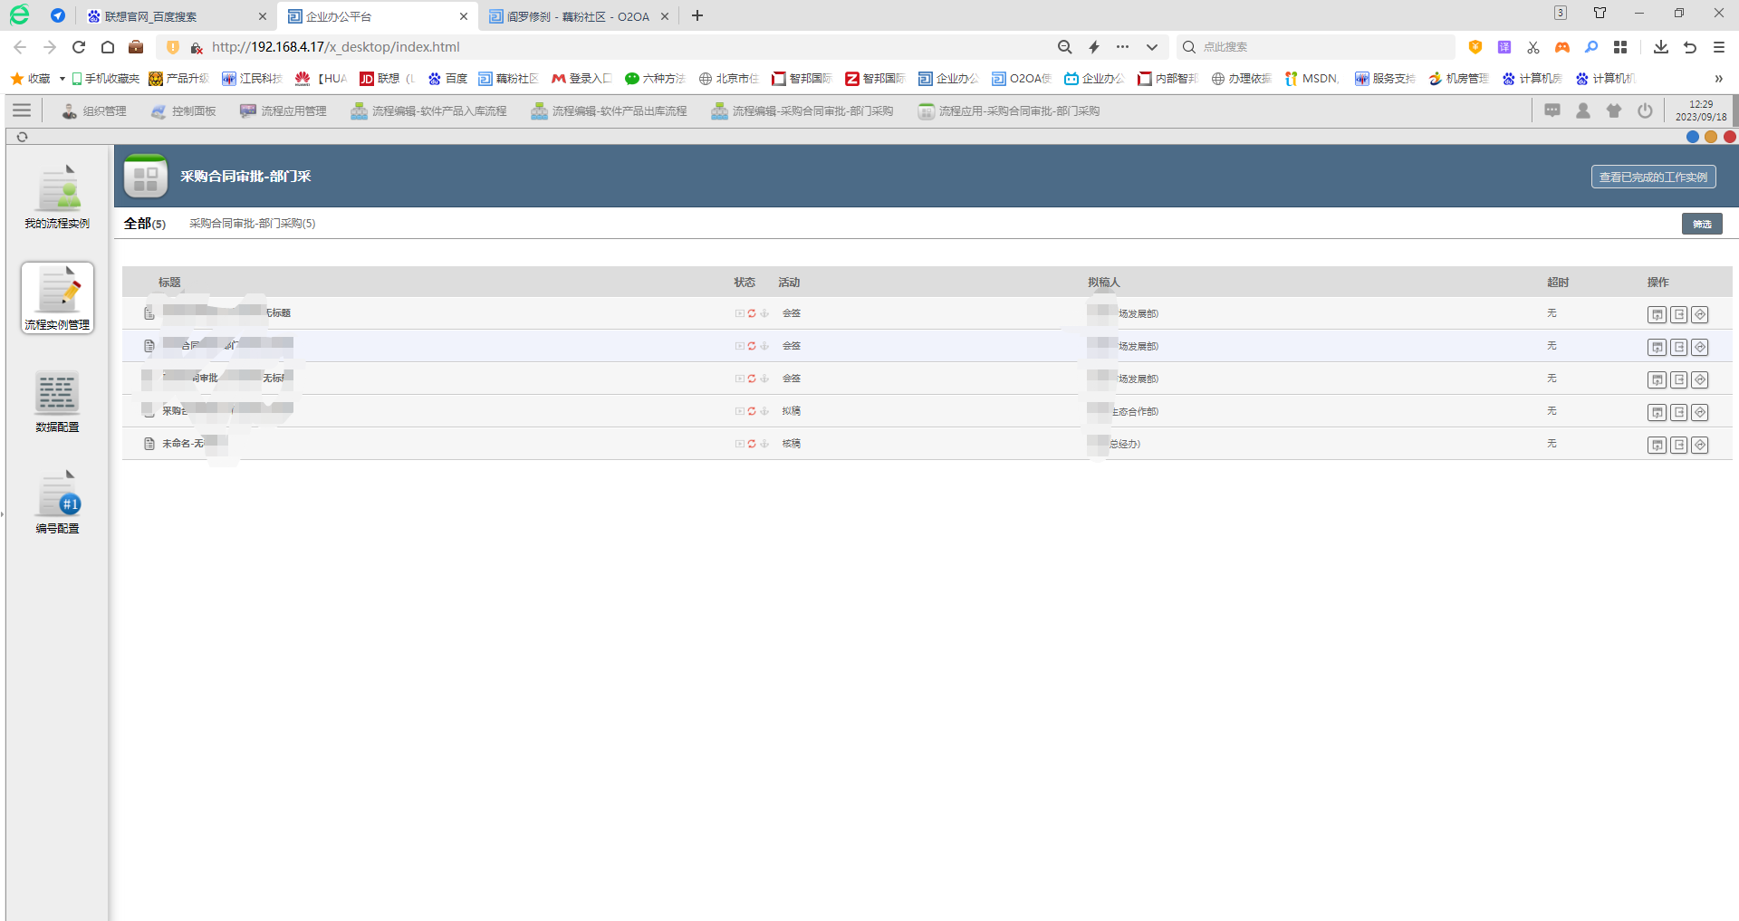
Task: Switch to 流程应用-采购合同审批-部门采购 tab
Action: (1009, 110)
